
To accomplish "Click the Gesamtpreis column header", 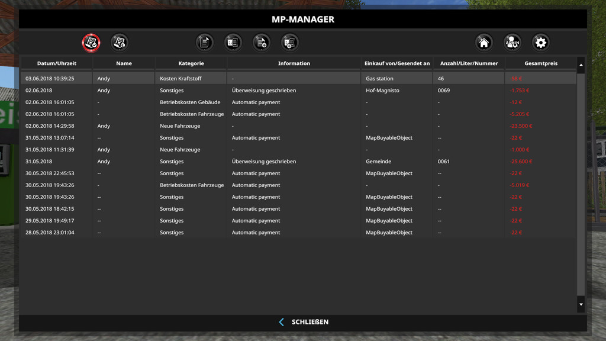I will (x=540, y=63).
